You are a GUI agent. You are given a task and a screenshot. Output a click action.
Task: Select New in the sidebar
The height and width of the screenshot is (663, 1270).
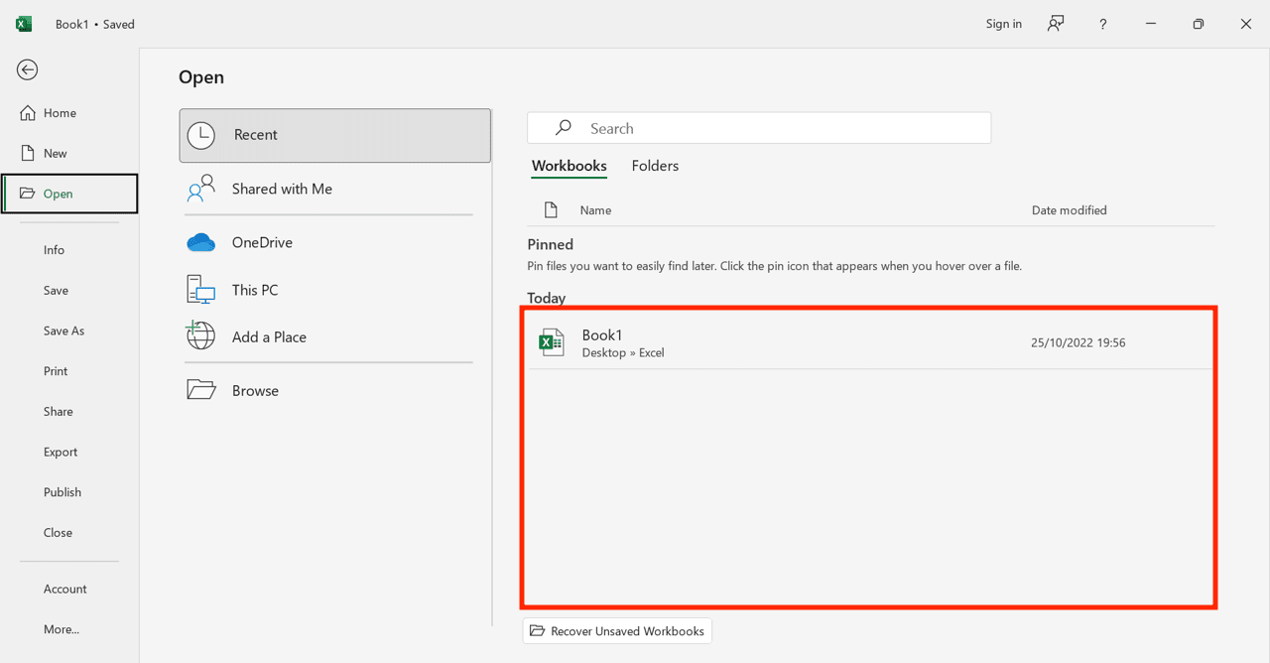pos(69,153)
